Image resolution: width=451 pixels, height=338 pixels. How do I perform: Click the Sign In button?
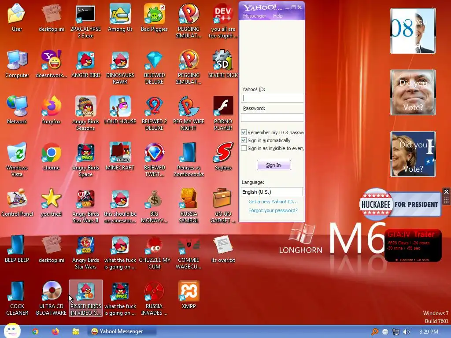point(274,165)
